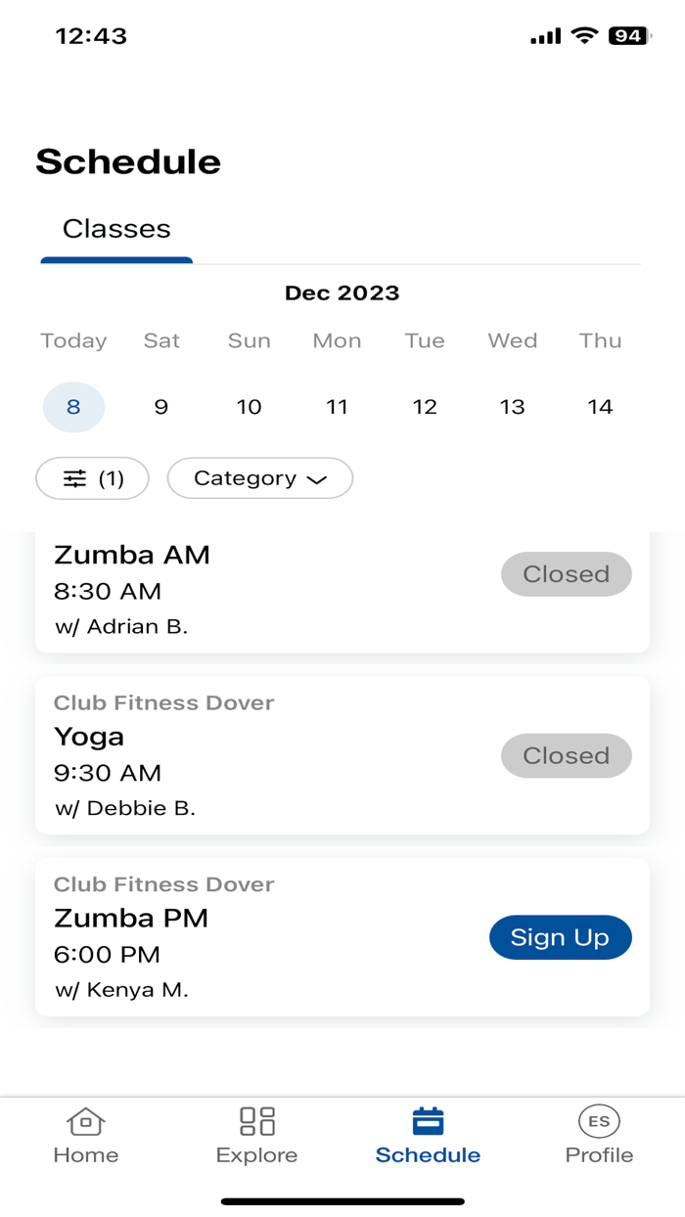
Task: Tap the chevron next to Category
Action: pyautogui.click(x=315, y=479)
